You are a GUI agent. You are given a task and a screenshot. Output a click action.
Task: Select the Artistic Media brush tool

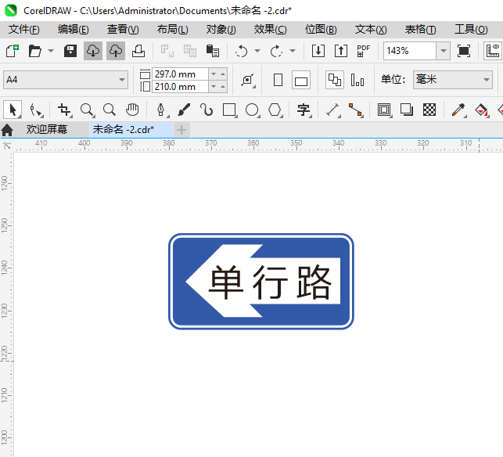coord(184,110)
